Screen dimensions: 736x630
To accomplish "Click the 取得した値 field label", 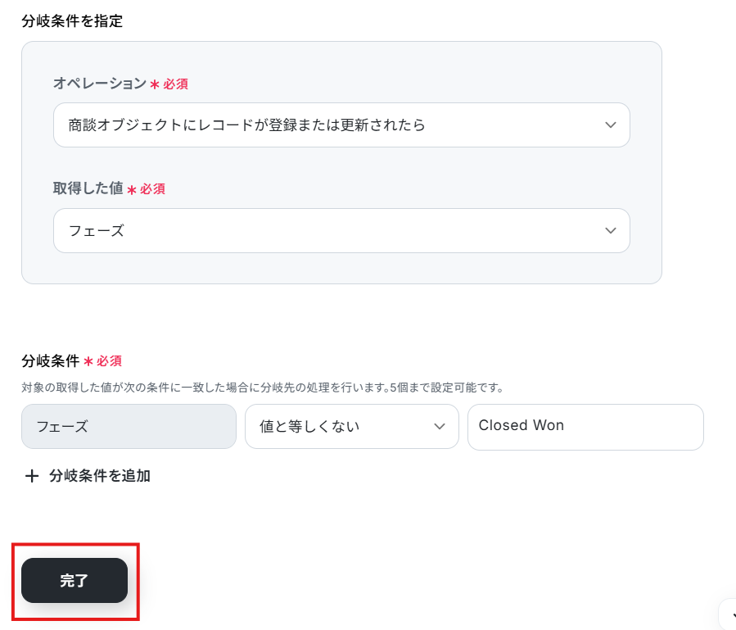I will (88, 188).
